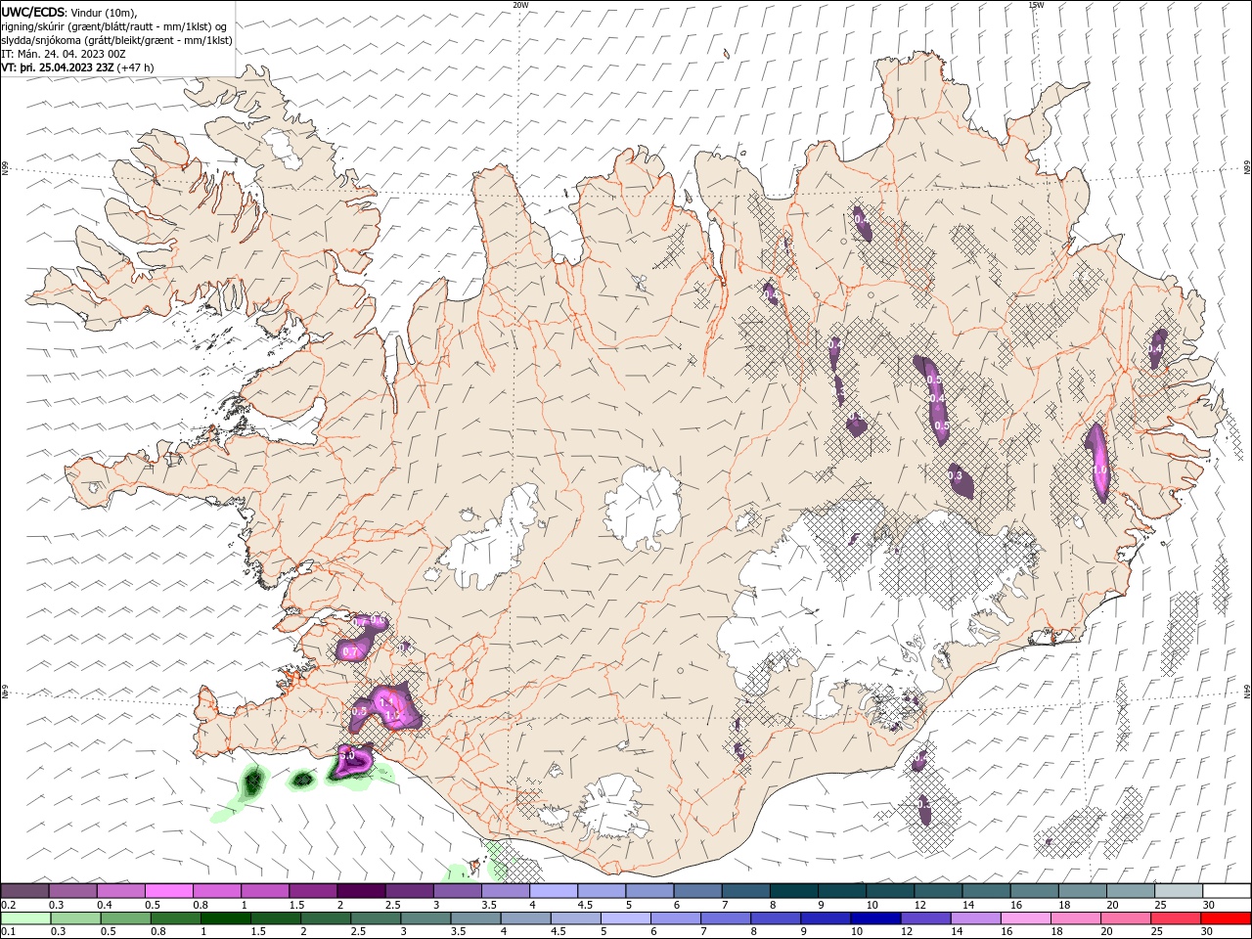Click the deep blue 10–12 bottom legend swatch
The height and width of the screenshot is (939, 1252).
click(x=874, y=918)
